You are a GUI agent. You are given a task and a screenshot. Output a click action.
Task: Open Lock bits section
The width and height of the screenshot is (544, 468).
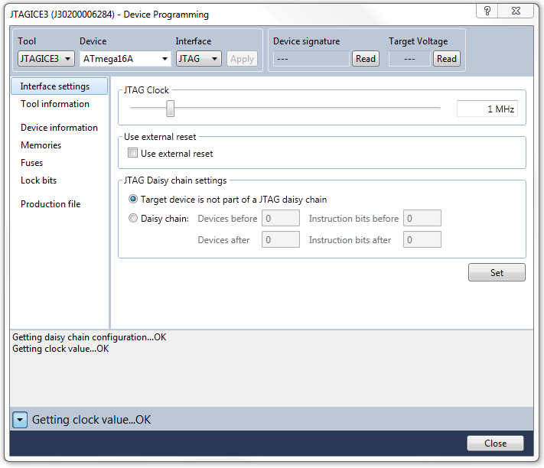(x=39, y=180)
